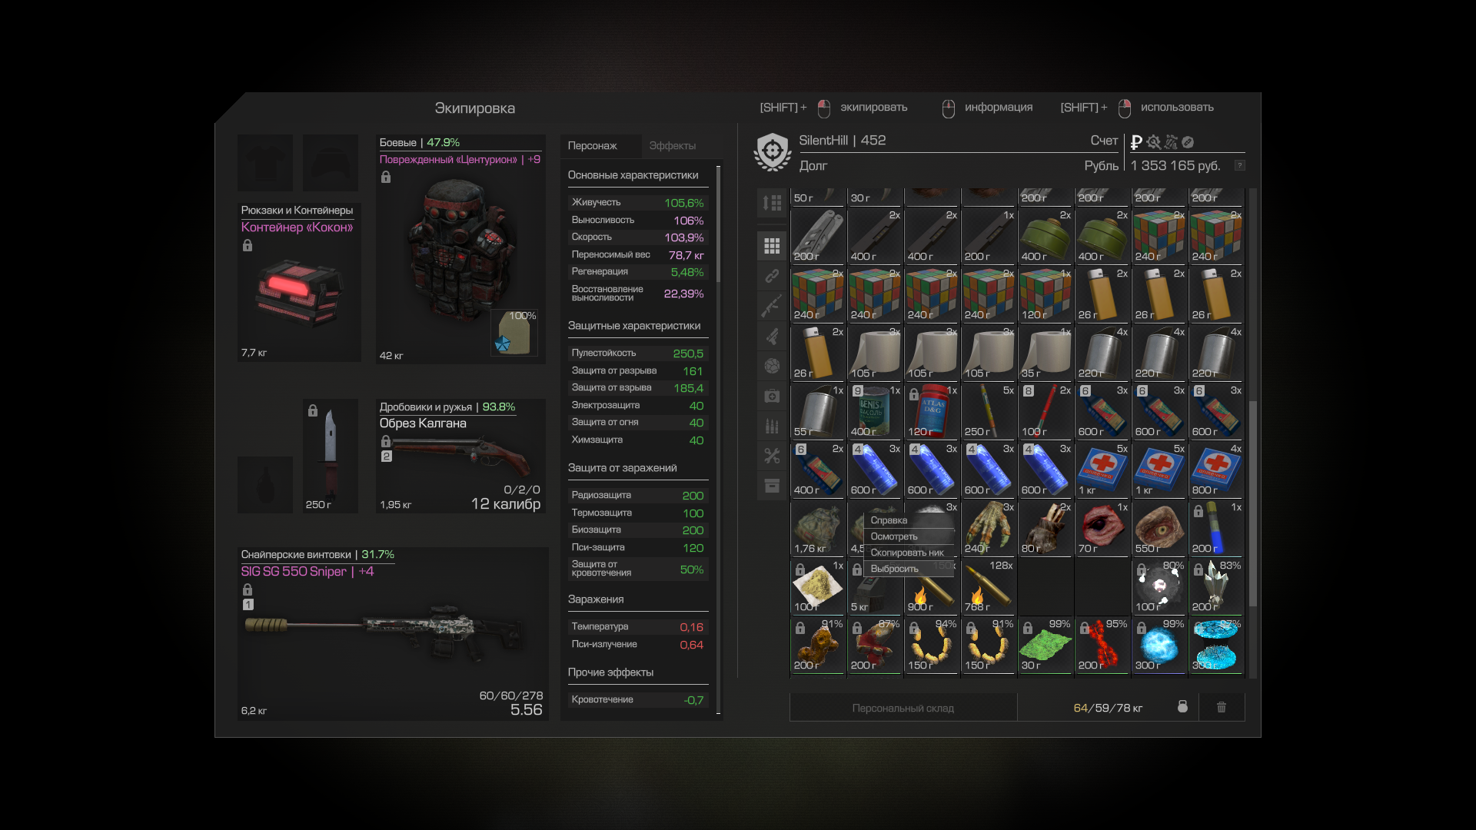Click the Персональный склад button
Image resolution: width=1476 pixels, height=830 pixels.
click(x=903, y=708)
